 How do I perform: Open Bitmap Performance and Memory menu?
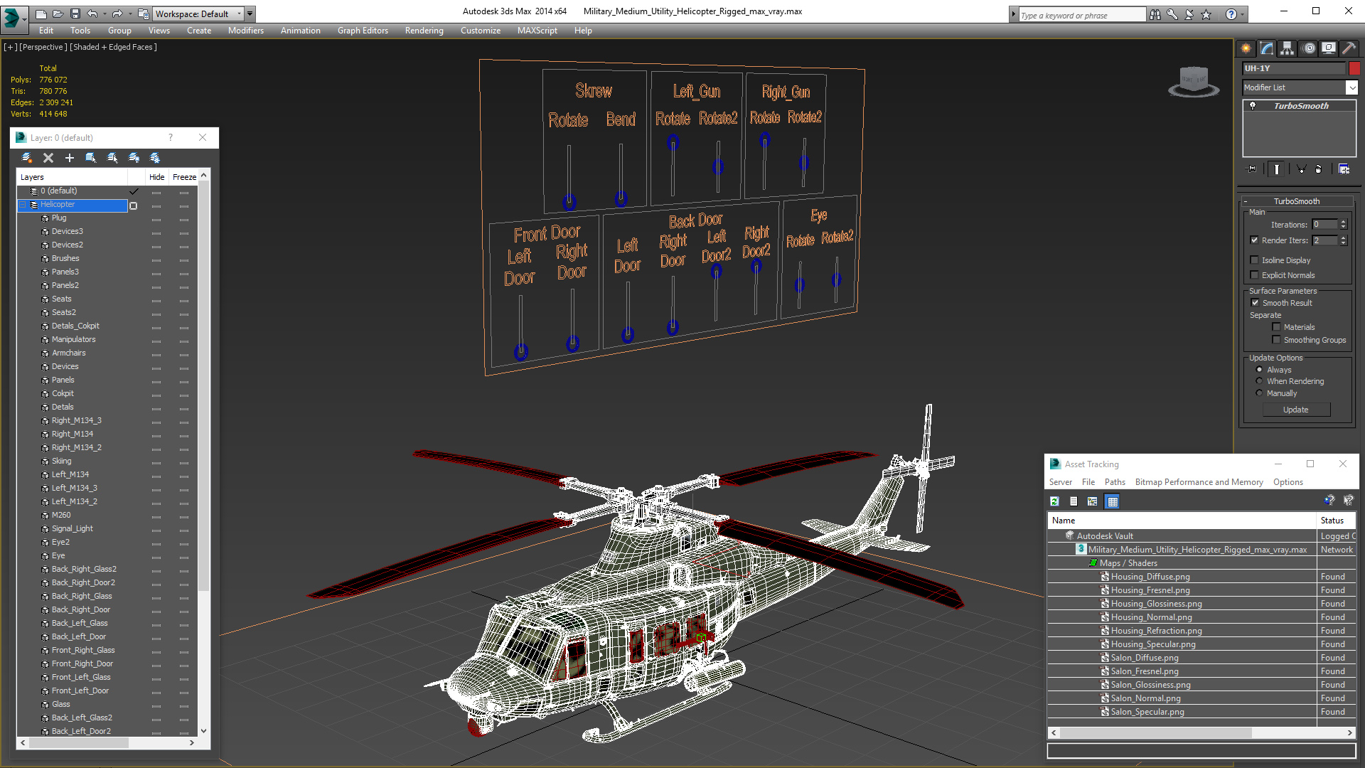coord(1199,482)
